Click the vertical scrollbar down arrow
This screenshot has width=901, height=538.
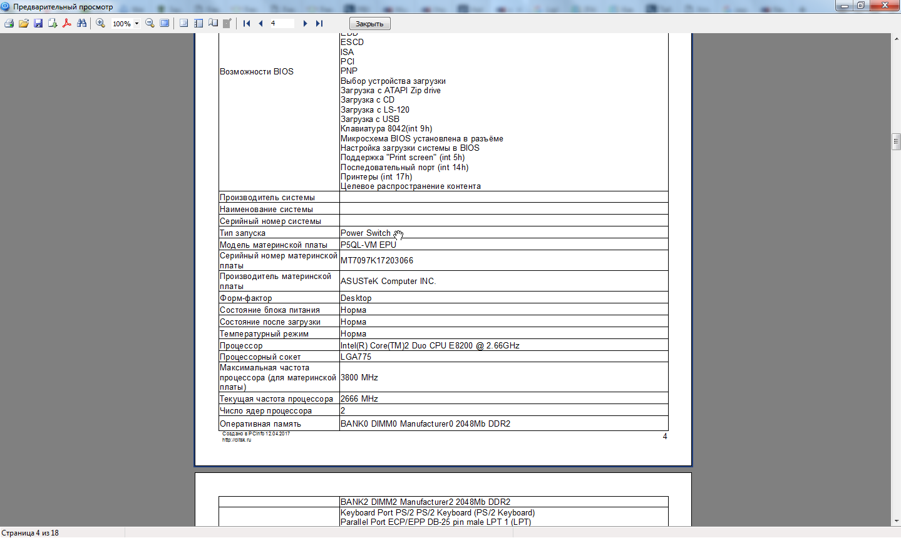pyautogui.click(x=895, y=521)
